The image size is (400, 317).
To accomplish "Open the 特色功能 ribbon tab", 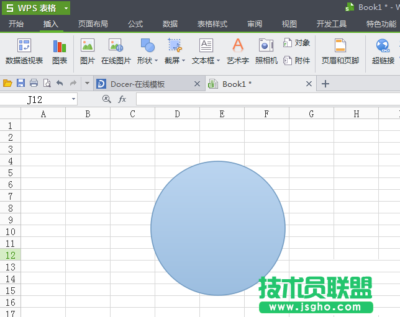I will click(x=381, y=24).
